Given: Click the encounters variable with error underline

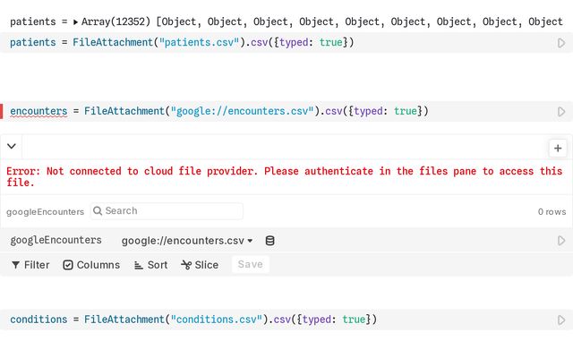Looking at the screenshot, I should click(x=38, y=111).
